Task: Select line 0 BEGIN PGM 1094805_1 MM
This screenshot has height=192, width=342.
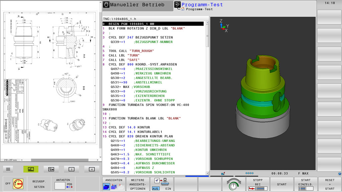Action: 153,24
